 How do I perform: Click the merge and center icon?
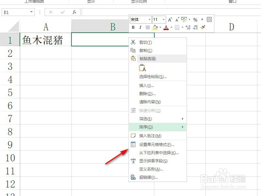(209, 20)
